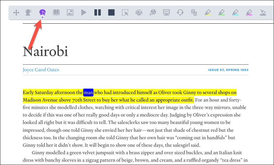Click the highlighted word "man"

click(x=88, y=93)
